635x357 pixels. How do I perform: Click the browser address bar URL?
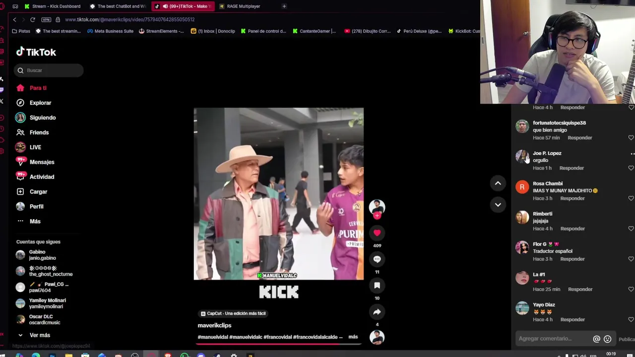(x=129, y=19)
